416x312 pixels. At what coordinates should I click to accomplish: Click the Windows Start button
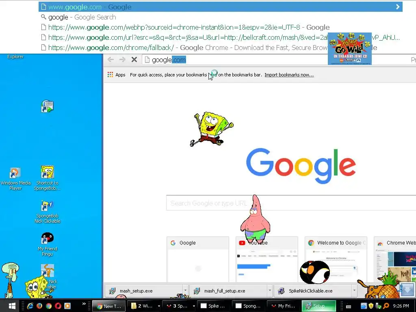tap(12, 306)
